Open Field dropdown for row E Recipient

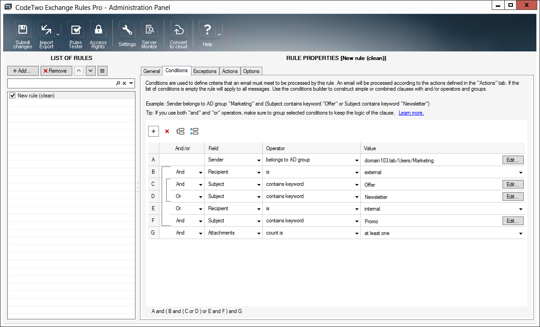259,209
